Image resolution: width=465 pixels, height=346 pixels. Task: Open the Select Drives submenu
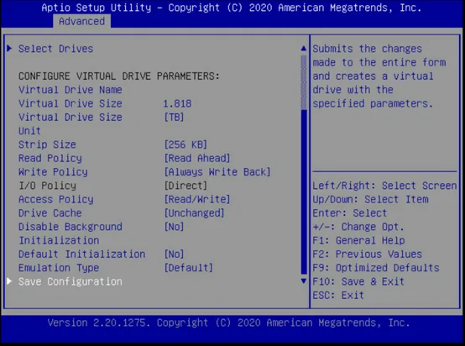55,49
